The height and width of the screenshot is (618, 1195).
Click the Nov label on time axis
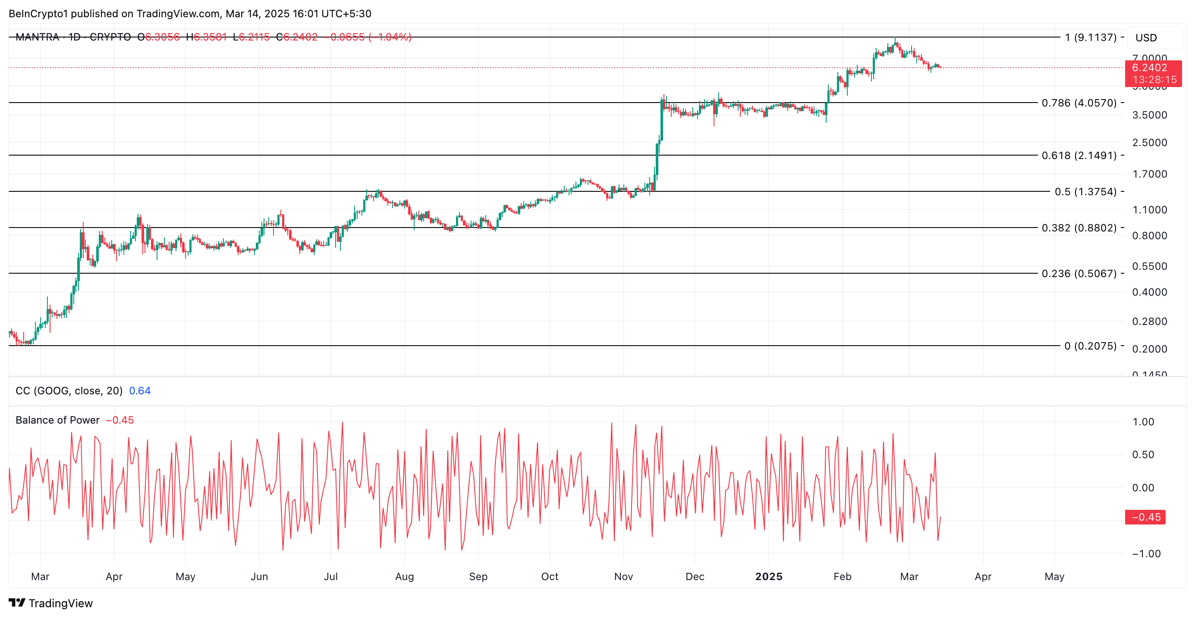[x=623, y=576]
